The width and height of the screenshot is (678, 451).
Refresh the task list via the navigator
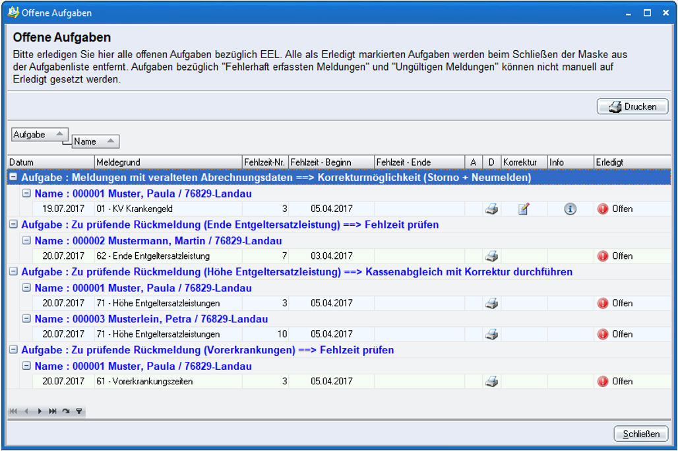click(x=66, y=411)
